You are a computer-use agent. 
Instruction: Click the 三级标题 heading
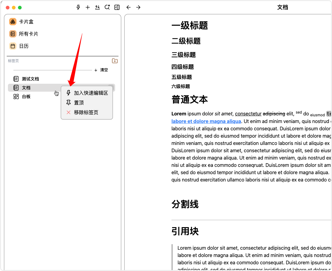point(183,55)
